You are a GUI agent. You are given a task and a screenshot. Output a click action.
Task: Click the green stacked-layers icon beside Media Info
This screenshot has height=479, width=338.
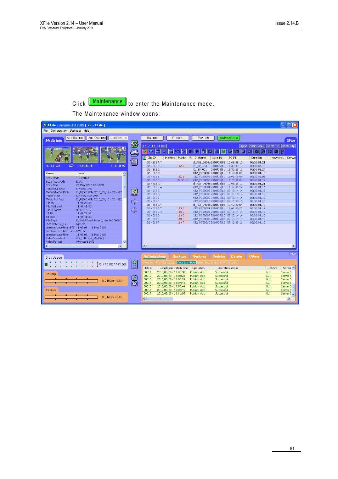134,144
